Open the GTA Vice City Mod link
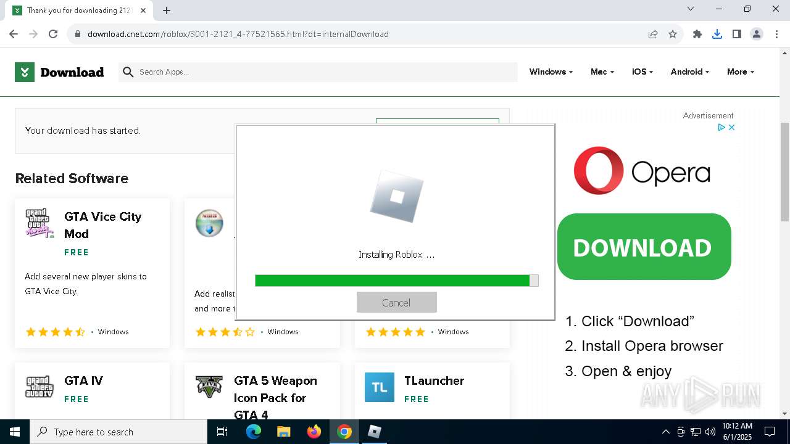This screenshot has width=790, height=444. [x=102, y=225]
